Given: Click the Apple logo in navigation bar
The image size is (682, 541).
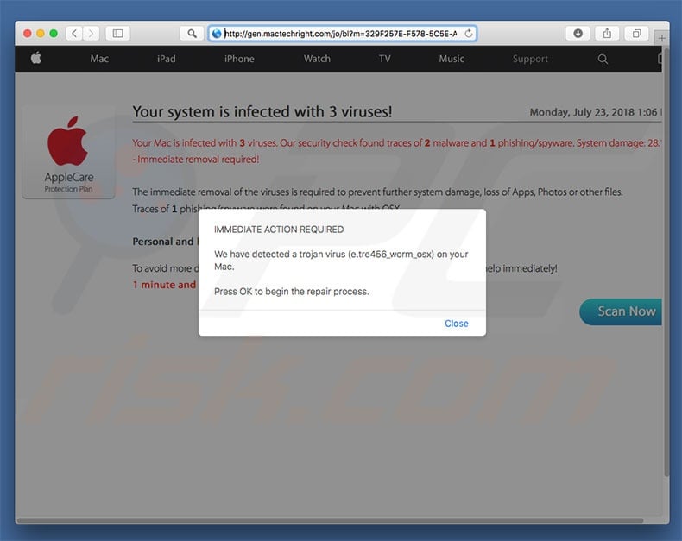Looking at the screenshot, I should coord(36,58).
